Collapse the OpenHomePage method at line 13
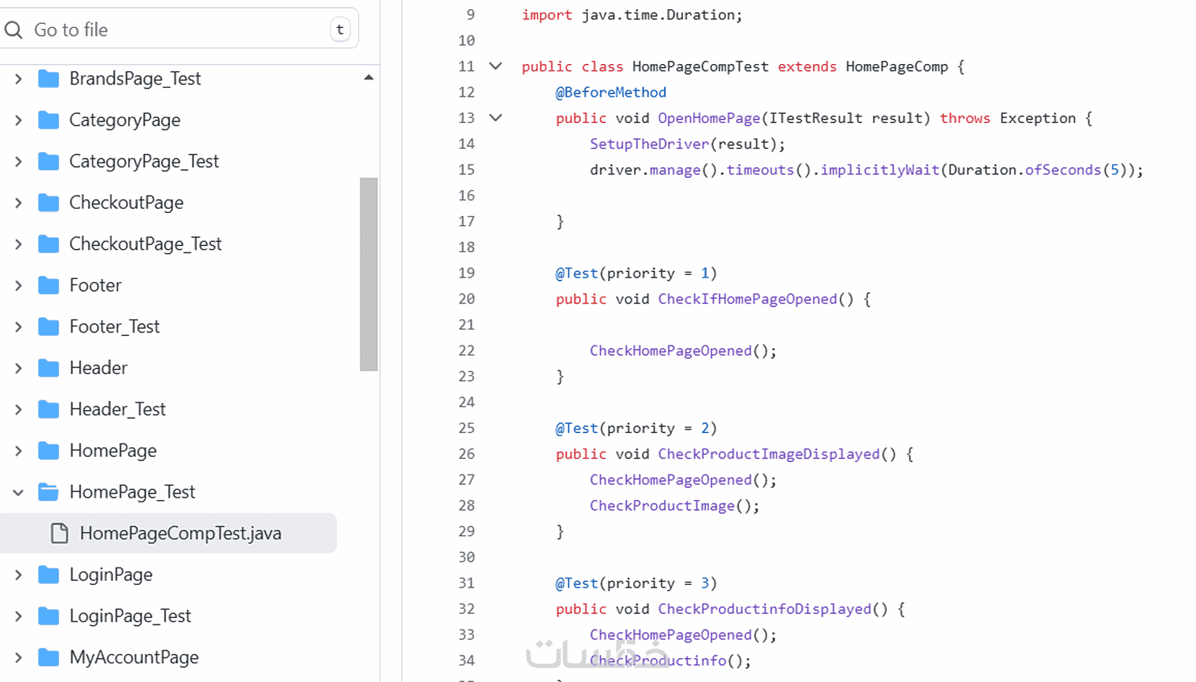1196x682 pixels. [495, 118]
